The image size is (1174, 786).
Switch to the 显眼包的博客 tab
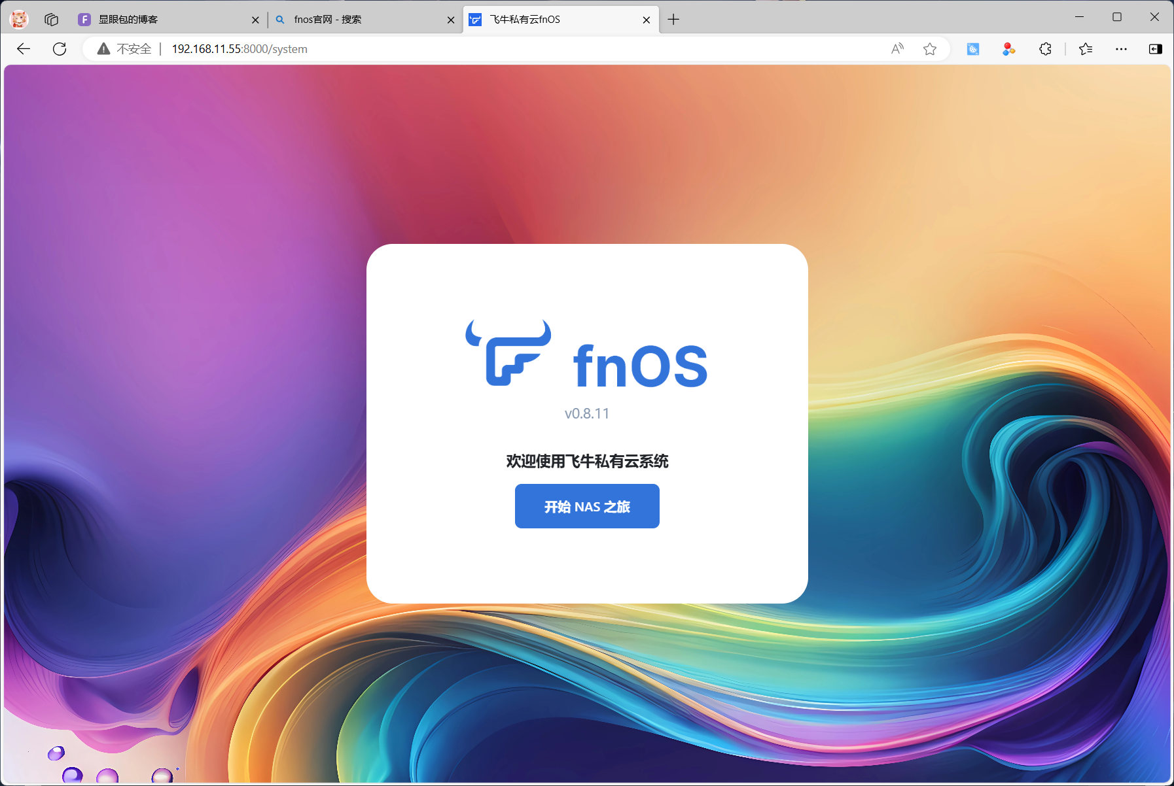click(x=164, y=20)
